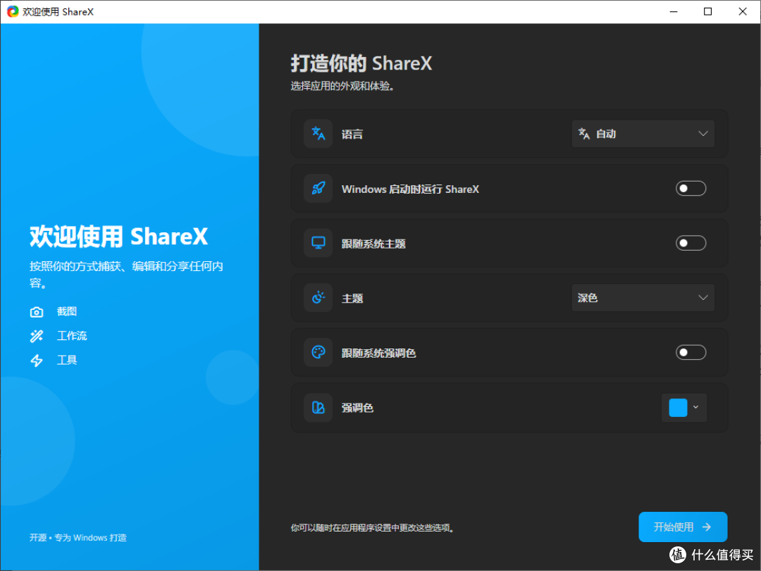
Task: Click the lightning bolt icon beside 工具
Action: click(37, 360)
